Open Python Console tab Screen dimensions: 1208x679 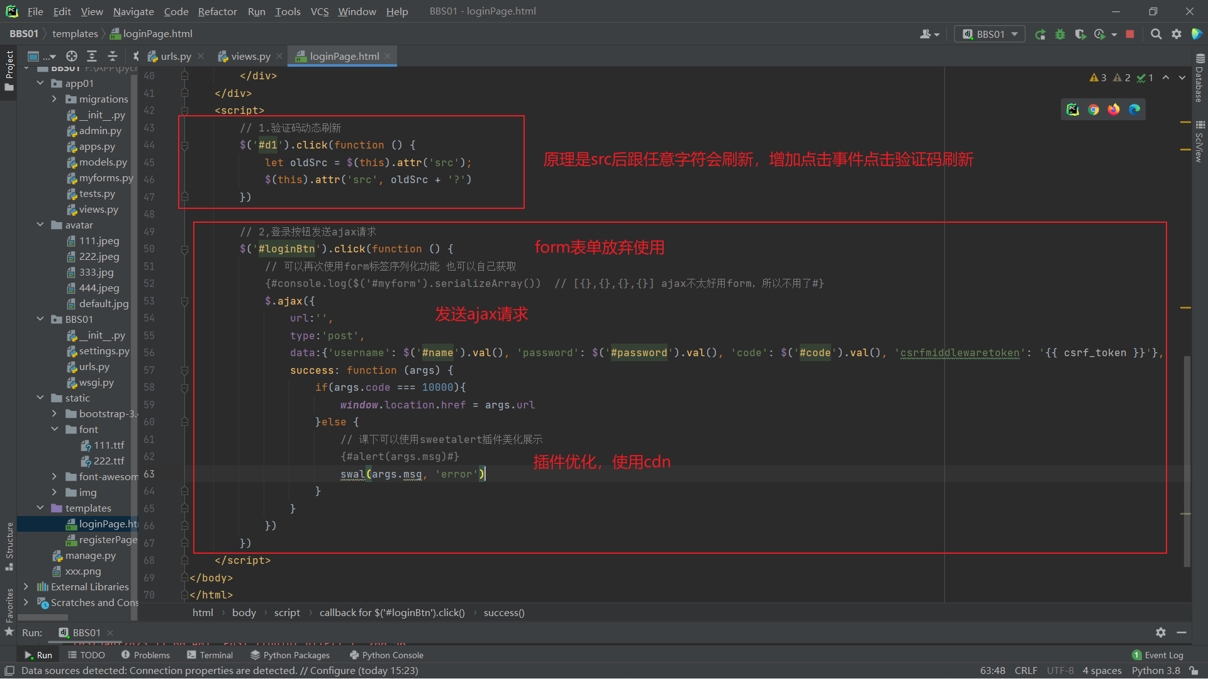tap(386, 655)
